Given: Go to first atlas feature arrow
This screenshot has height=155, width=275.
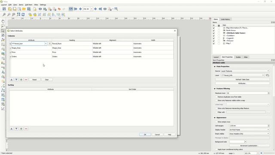Looking at the screenshot, I should (76, 9).
